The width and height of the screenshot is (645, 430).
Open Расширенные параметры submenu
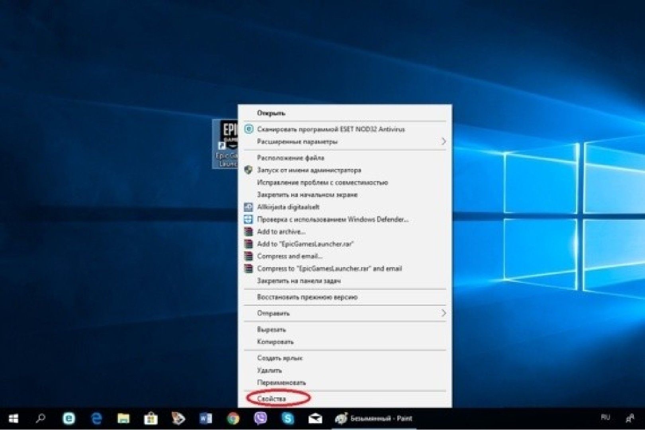tap(345, 141)
